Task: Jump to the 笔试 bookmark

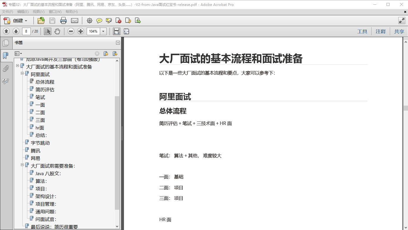Action: tap(40, 97)
